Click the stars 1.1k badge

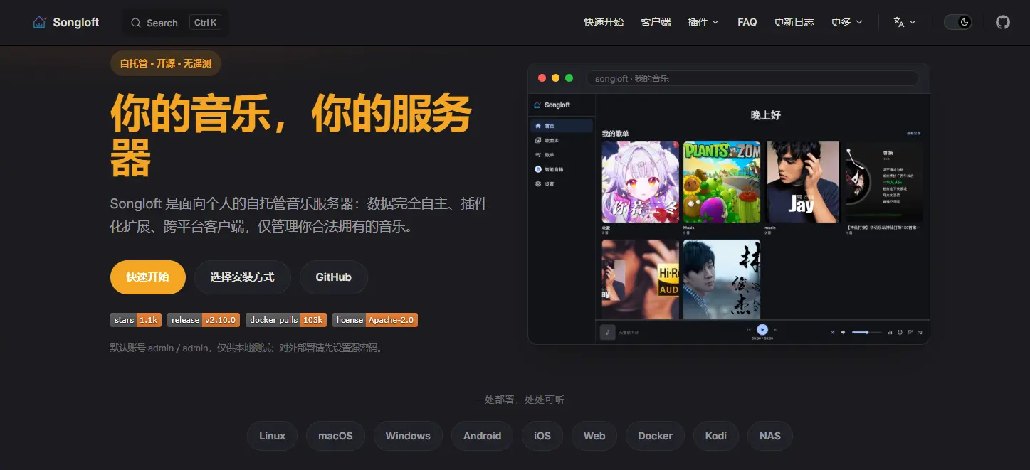136,320
